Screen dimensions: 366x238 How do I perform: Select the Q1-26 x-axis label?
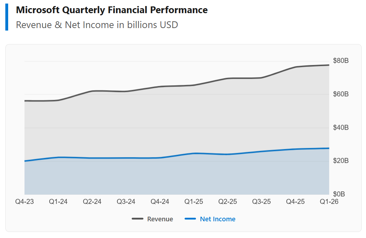point(329,202)
